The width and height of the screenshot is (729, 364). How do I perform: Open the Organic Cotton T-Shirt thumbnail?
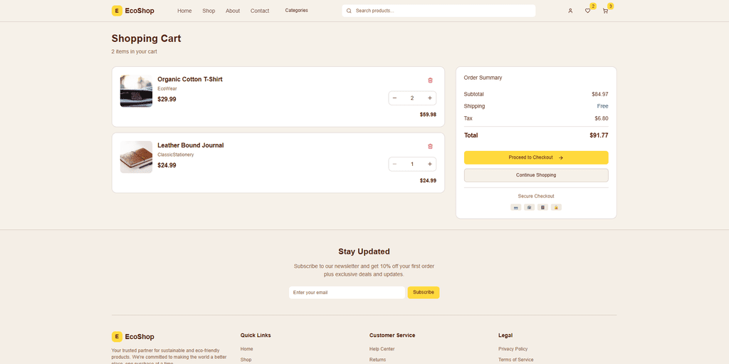[136, 91]
